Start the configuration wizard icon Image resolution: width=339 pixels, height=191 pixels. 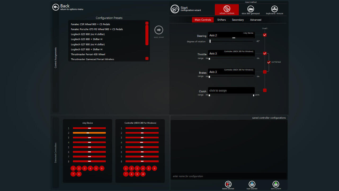pos(175,9)
